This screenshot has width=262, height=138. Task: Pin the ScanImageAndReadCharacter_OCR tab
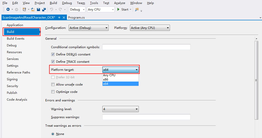click(x=59, y=18)
